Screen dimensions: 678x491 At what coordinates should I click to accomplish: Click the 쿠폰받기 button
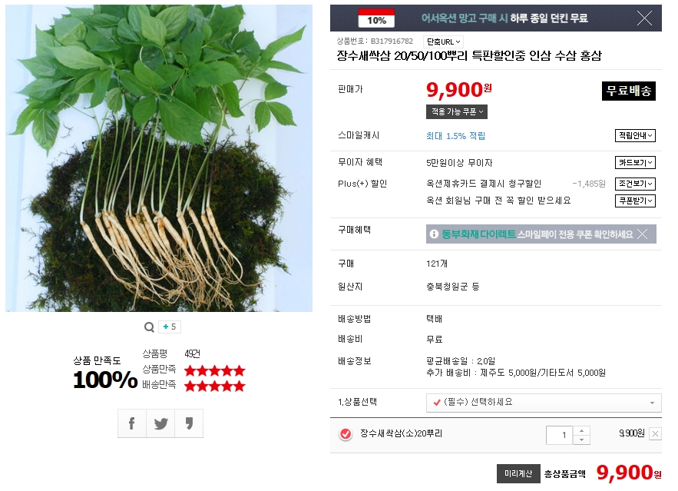click(x=635, y=201)
